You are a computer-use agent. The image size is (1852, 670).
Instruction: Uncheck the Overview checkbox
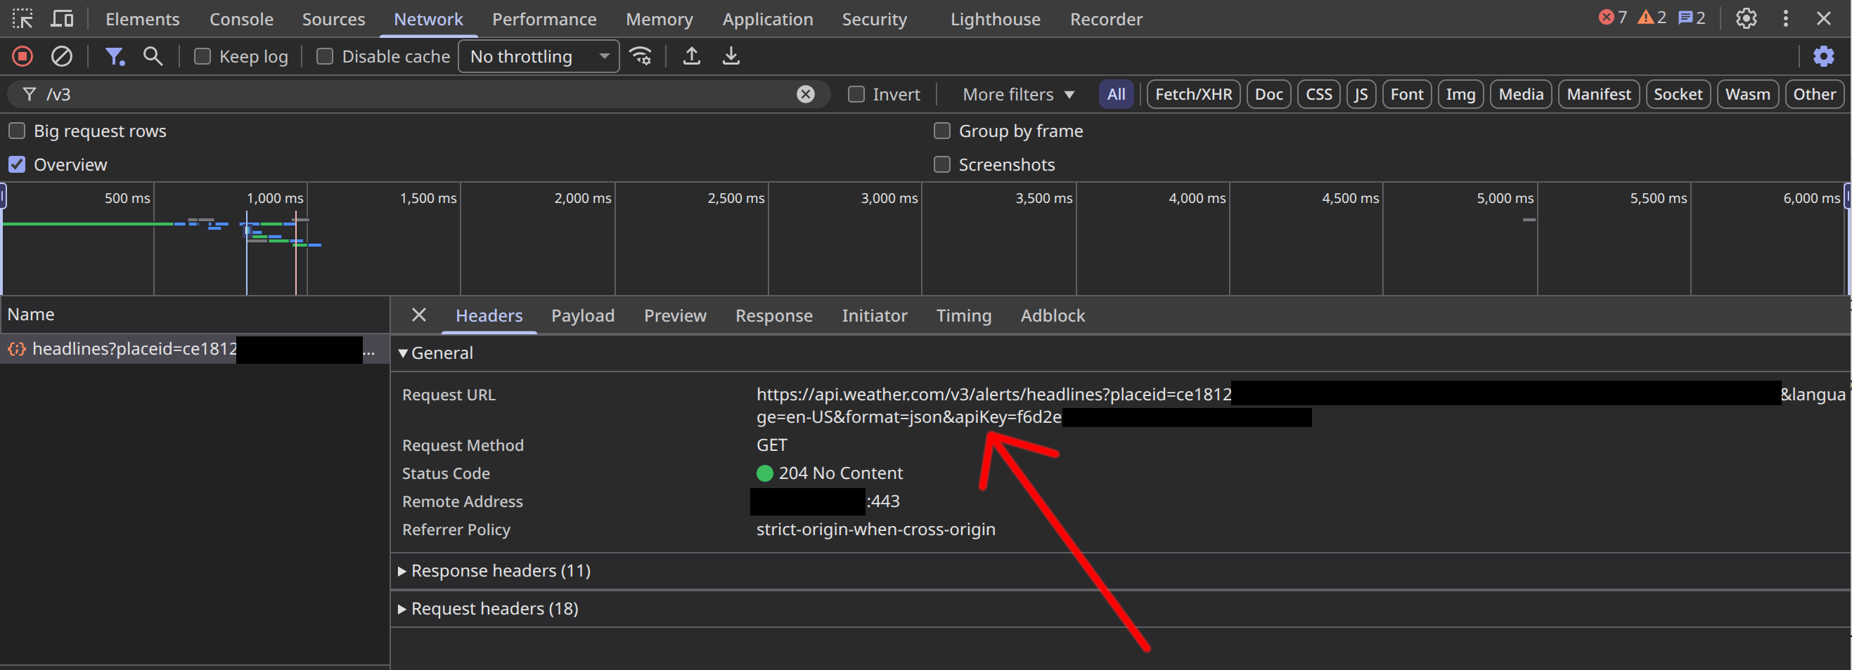point(17,164)
